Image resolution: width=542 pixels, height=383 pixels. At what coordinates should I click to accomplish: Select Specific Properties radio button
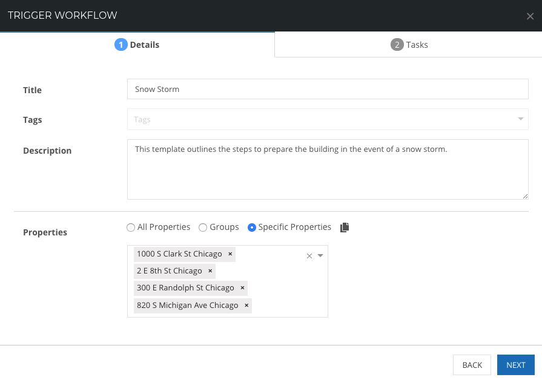pyautogui.click(x=252, y=228)
